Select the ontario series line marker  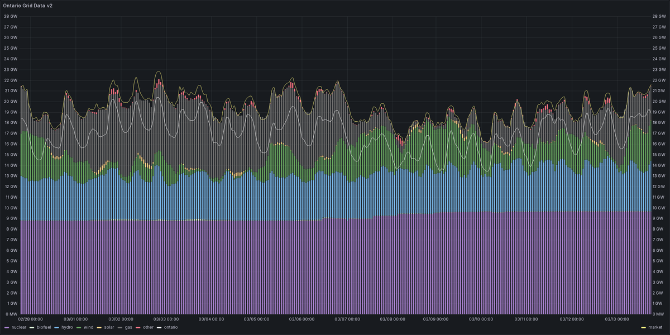pyautogui.click(x=159, y=328)
